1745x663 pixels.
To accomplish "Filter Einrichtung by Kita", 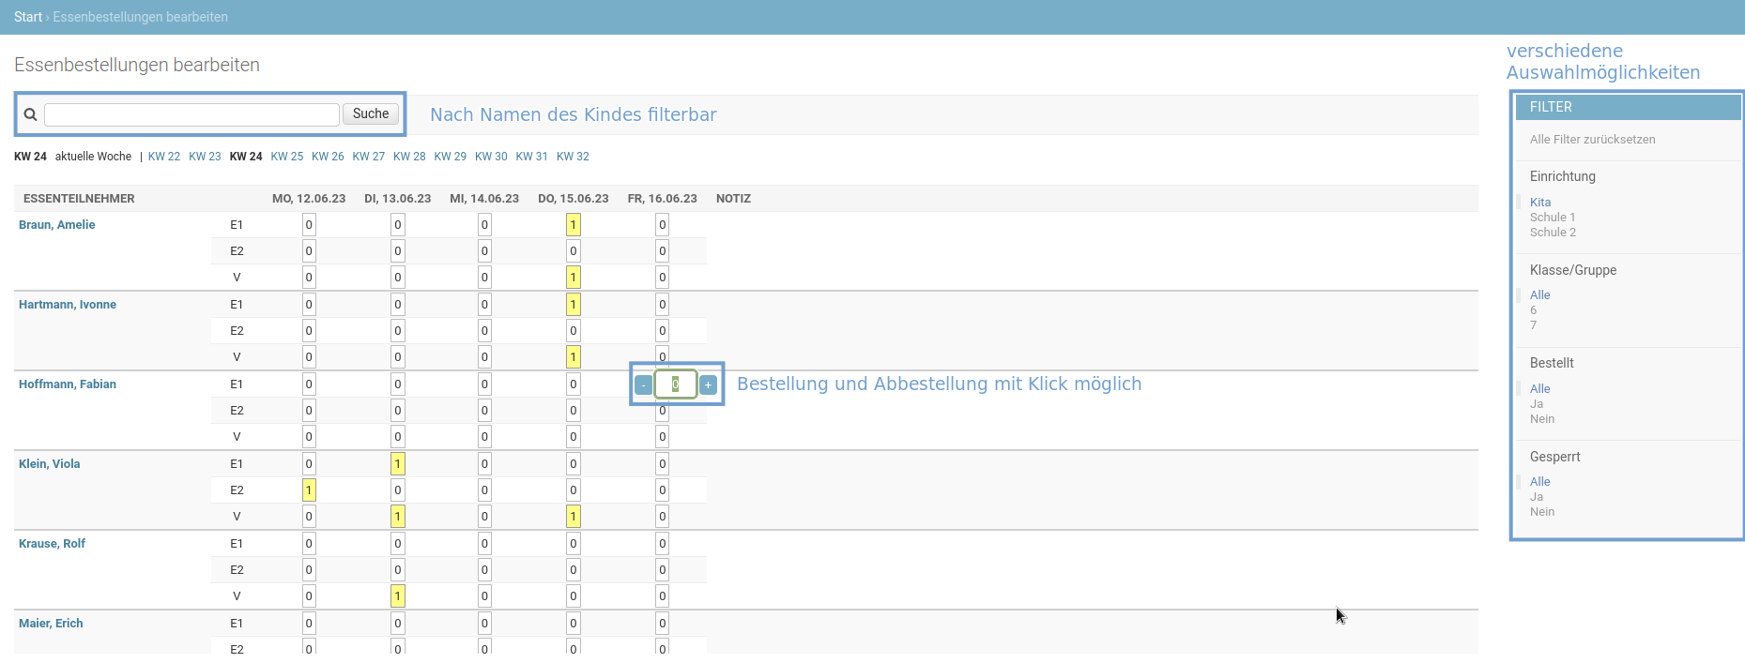I will coord(1540,203).
